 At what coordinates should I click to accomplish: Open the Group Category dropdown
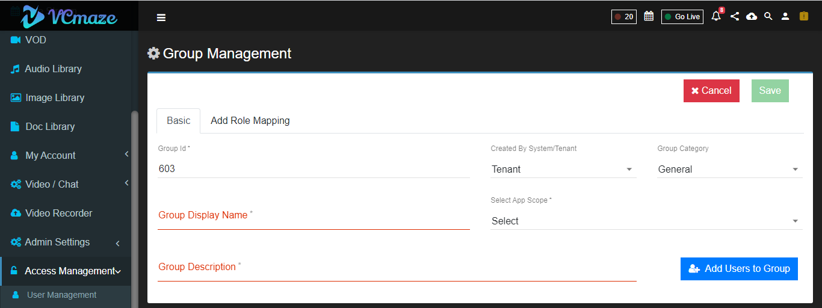(x=730, y=170)
